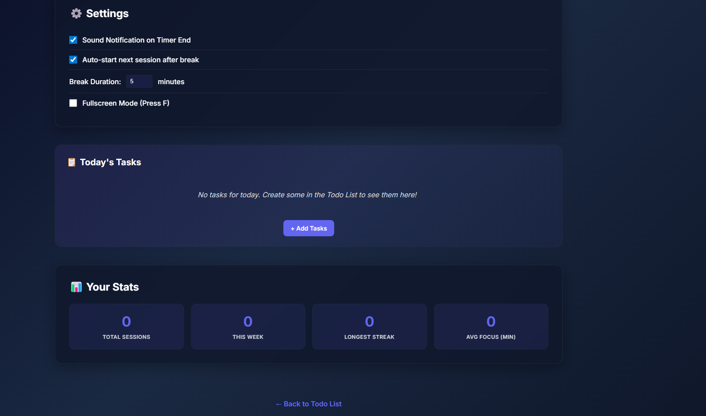This screenshot has height=416, width=706.
Task: Uncheck Auto-start next session after break
Action: tap(73, 60)
